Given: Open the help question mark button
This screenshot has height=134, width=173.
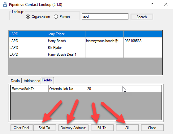Looking at the screenshot, I should click(152, 5).
